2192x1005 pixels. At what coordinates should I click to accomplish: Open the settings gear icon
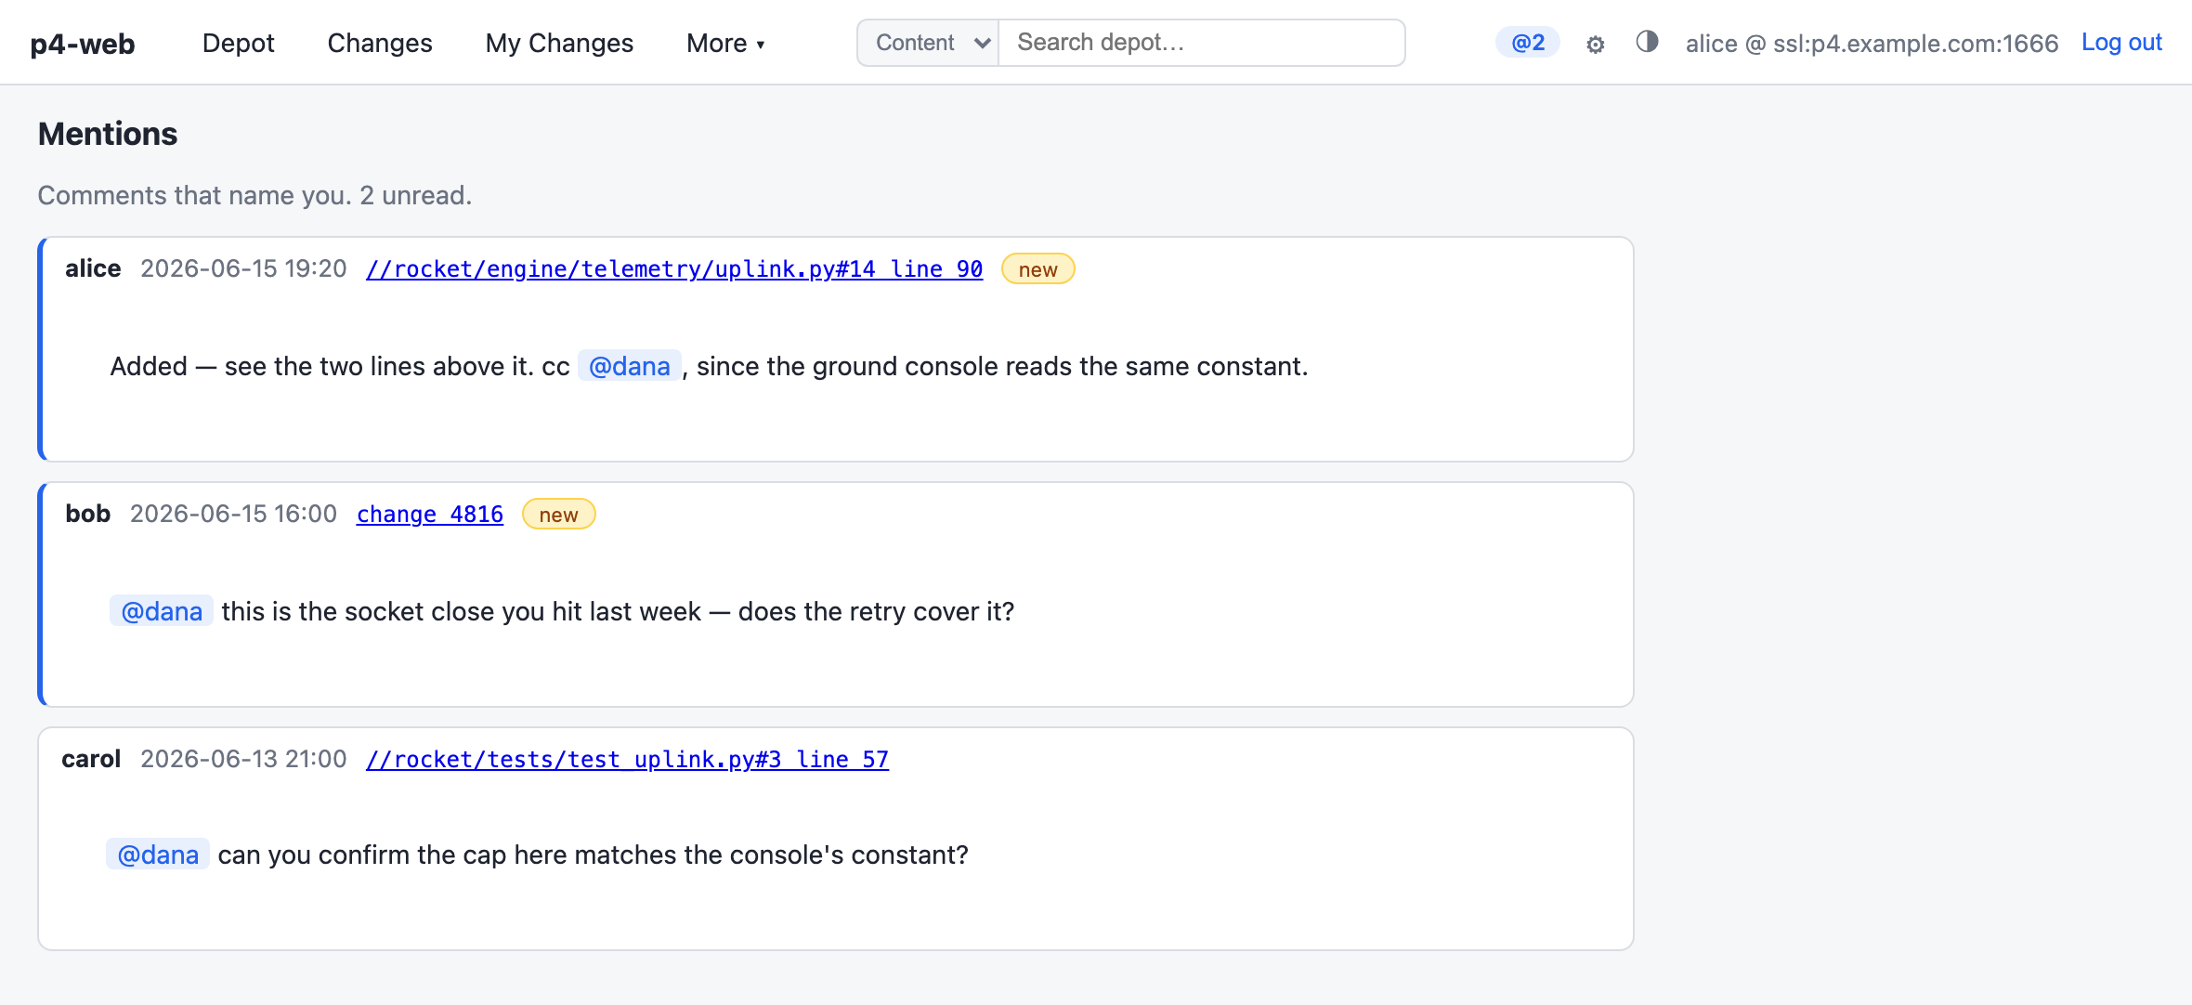click(1595, 44)
